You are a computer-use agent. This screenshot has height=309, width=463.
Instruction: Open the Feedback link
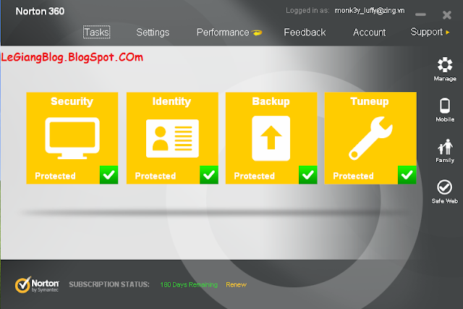305,32
